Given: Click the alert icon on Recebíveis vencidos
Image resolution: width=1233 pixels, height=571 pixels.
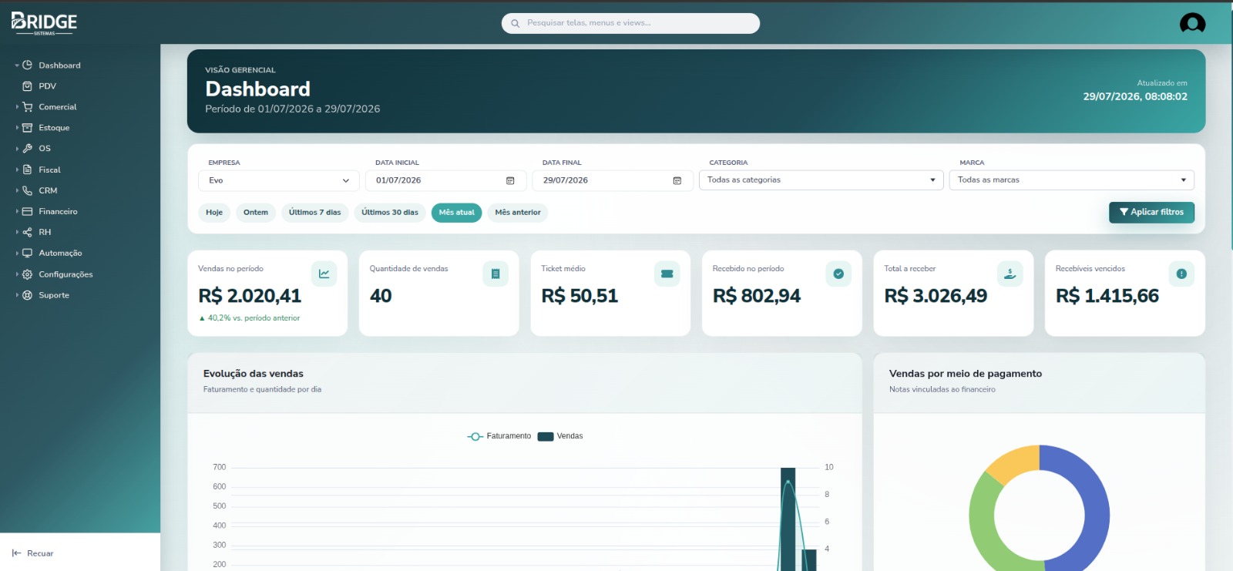Looking at the screenshot, I should click(1181, 274).
